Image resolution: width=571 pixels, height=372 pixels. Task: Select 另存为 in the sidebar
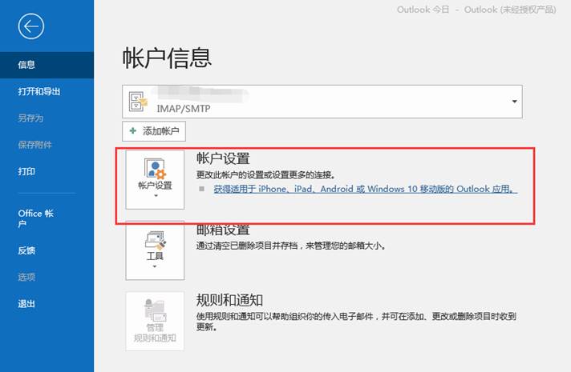click(x=30, y=118)
